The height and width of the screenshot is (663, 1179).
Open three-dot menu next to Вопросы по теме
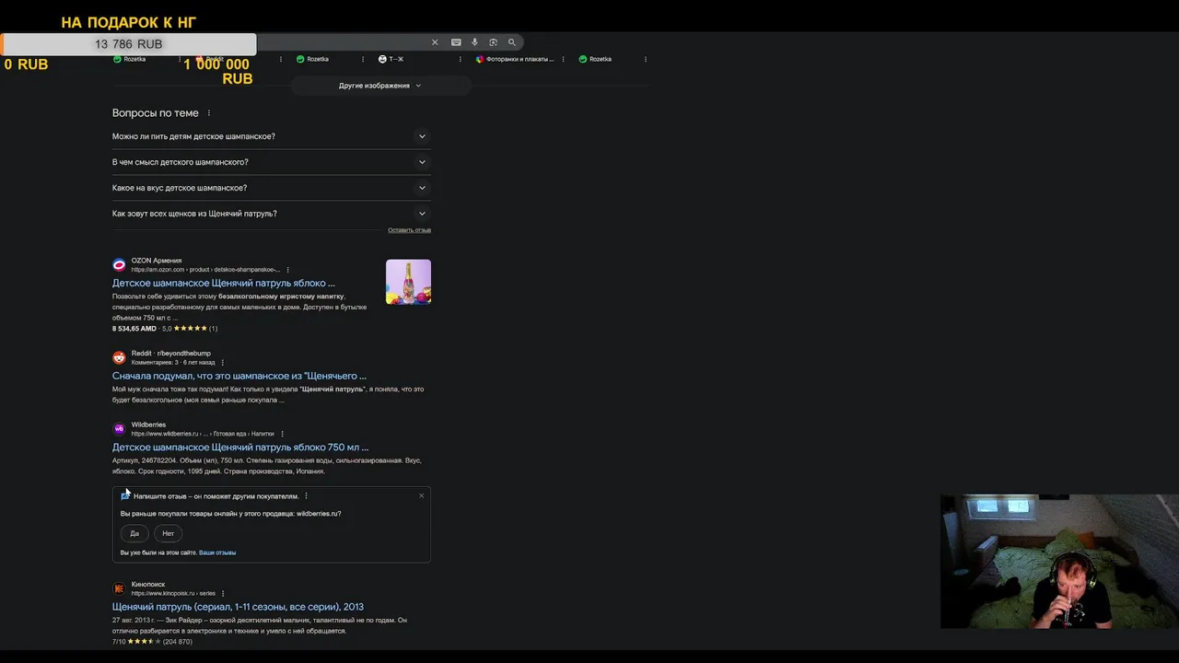coord(209,113)
